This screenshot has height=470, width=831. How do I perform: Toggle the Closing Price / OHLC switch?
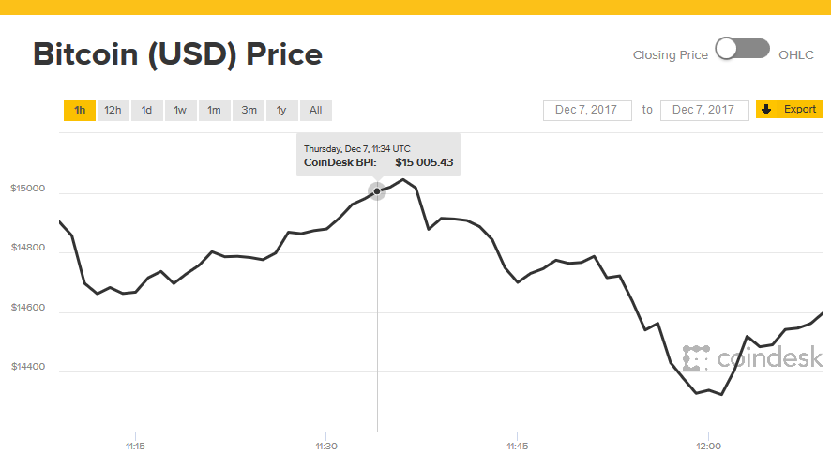point(743,50)
